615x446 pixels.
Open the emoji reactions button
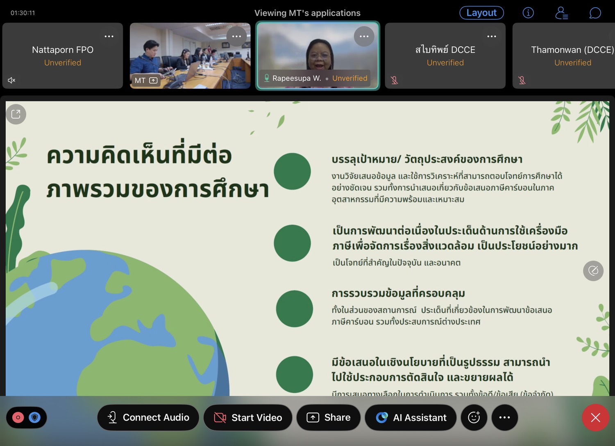tap(474, 417)
